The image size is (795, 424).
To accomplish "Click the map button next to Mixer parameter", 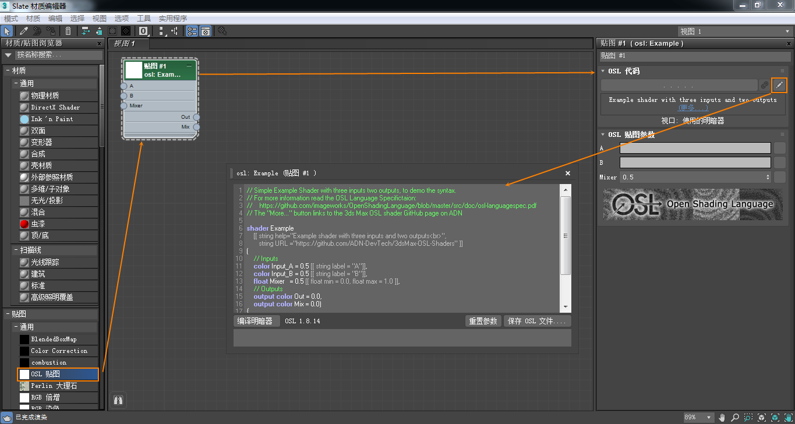I will [x=779, y=177].
